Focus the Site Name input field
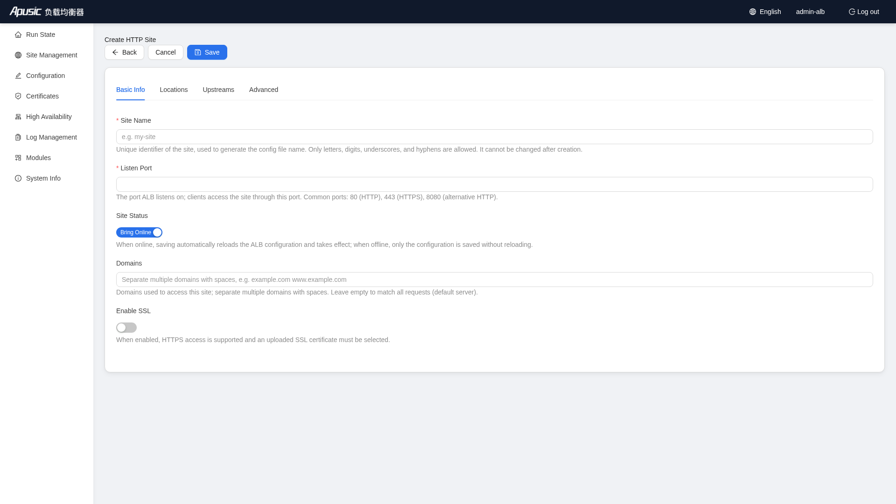This screenshot has width=896, height=504. (x=495, y=137)
